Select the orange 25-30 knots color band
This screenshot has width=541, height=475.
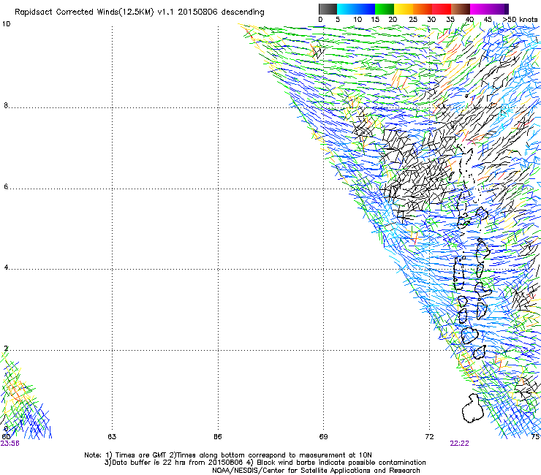(x=423, y=9)
